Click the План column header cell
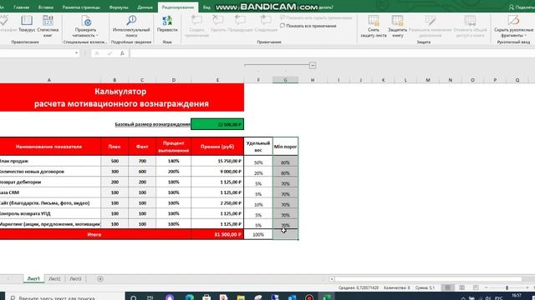Screen dimensions: 535x300 coord(115,147)
